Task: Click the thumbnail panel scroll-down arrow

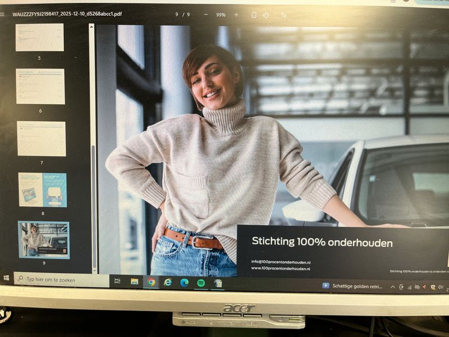Action: point(95,270)
